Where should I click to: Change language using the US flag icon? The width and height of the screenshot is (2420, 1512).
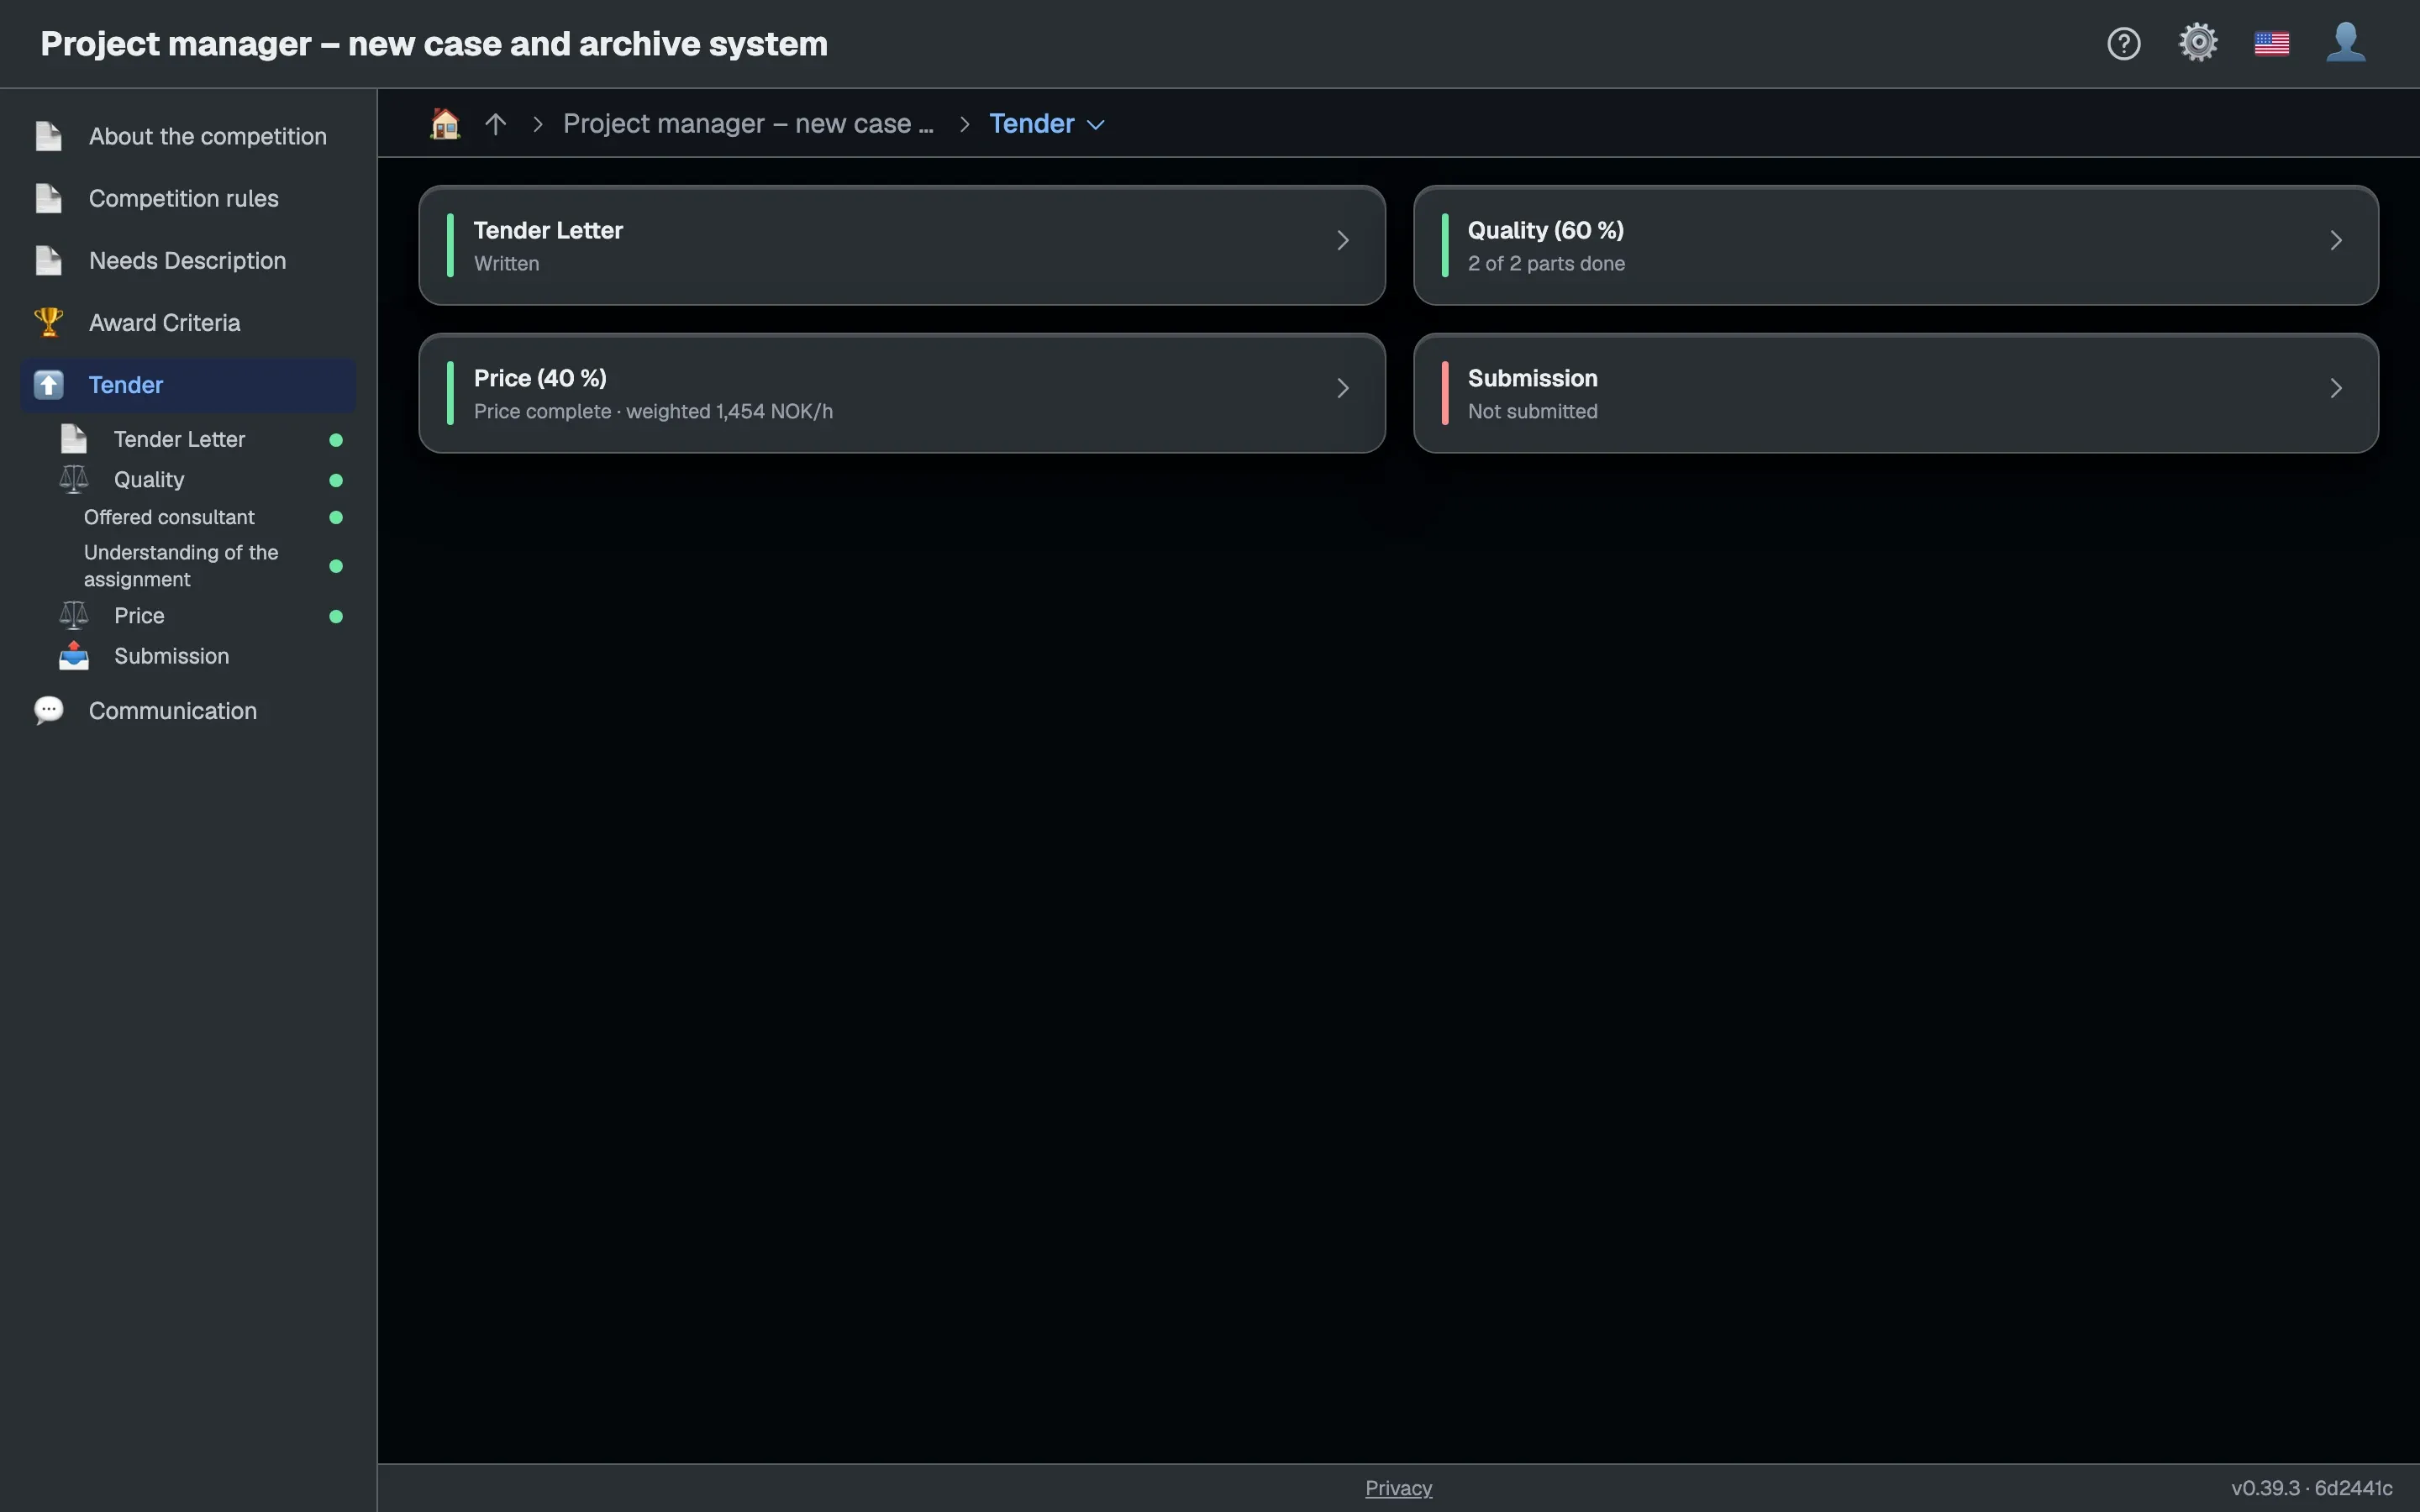click(x=2272, y=44)
